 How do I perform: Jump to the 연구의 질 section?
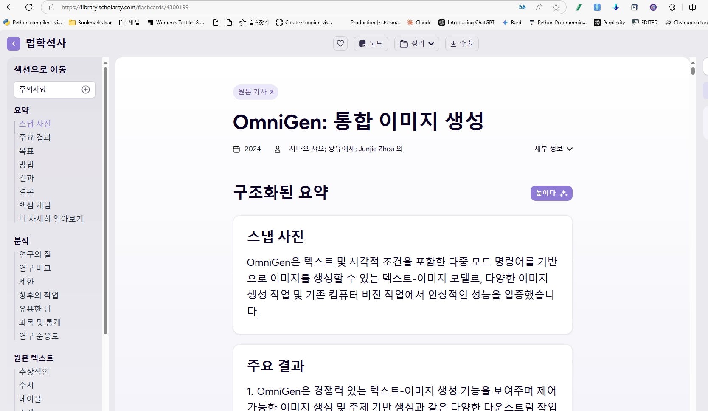pyautogui.click(x=35, y=254)
